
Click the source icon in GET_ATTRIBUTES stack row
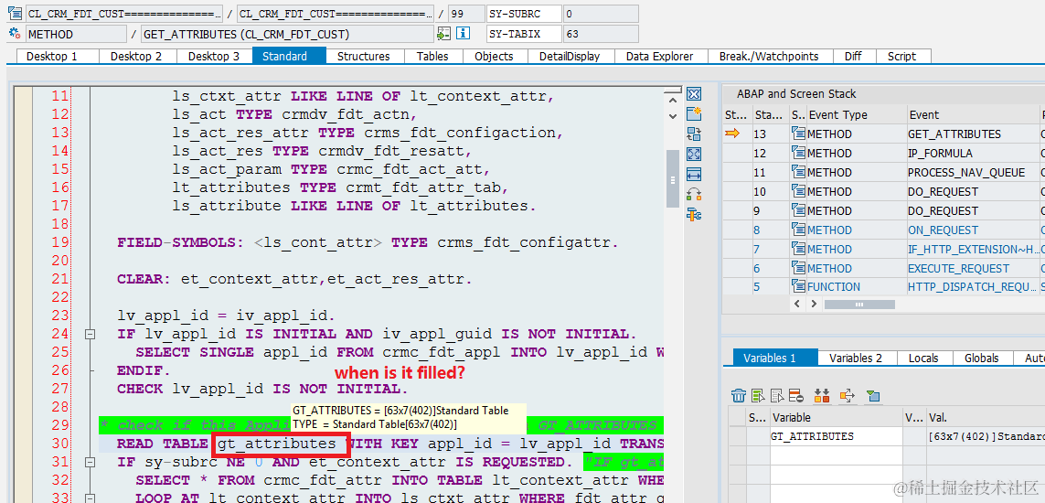coord(798,134)
